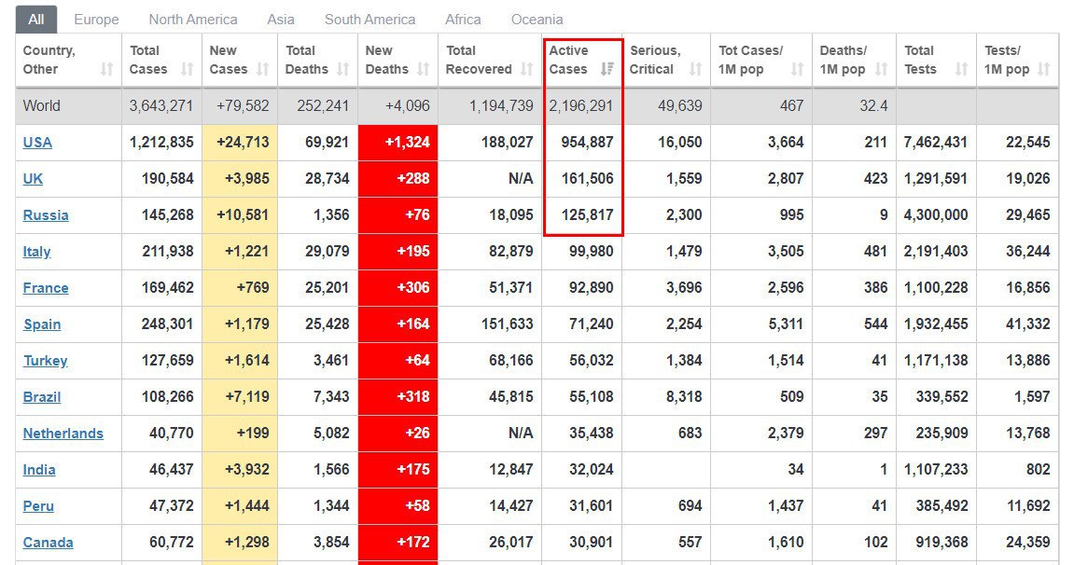
Task: Select Netherlands total cases 40,770
Action: pos(172,434)
